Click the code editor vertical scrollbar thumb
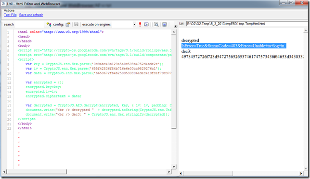Viewport: 310px width, 179px height. [174, 82]
